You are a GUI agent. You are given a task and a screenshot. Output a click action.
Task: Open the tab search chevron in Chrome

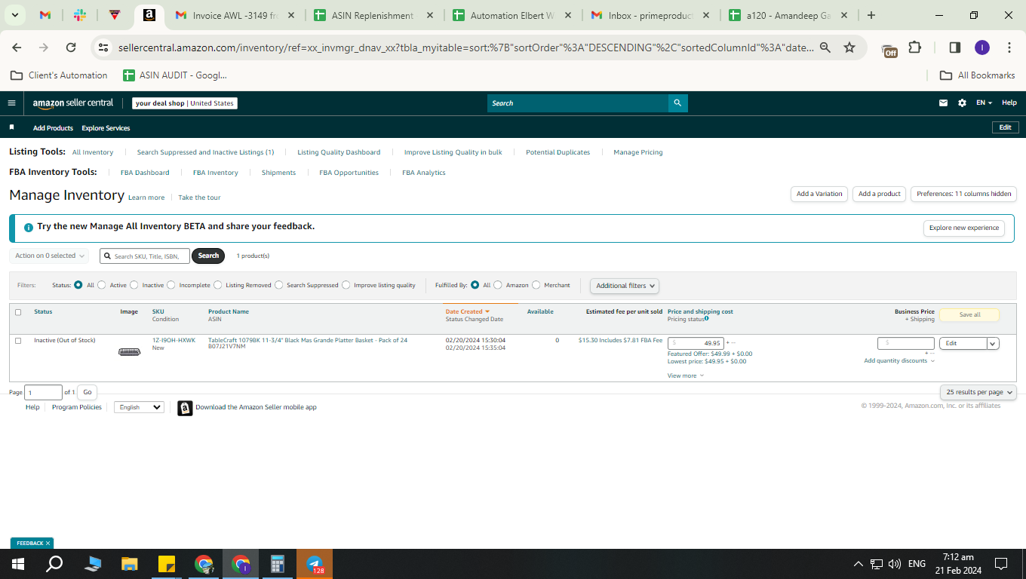(x=15, y=15)
